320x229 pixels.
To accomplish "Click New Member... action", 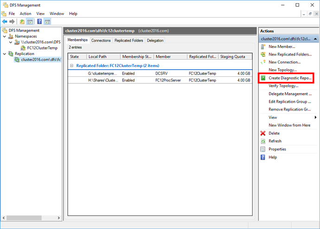I will click(282, 47).
